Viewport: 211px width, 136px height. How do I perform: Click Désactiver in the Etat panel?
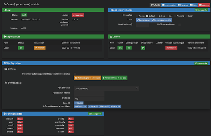point(78,15)
